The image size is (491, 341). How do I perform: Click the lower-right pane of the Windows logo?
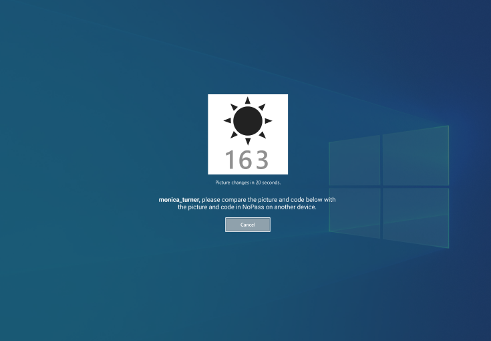(416, 217)
